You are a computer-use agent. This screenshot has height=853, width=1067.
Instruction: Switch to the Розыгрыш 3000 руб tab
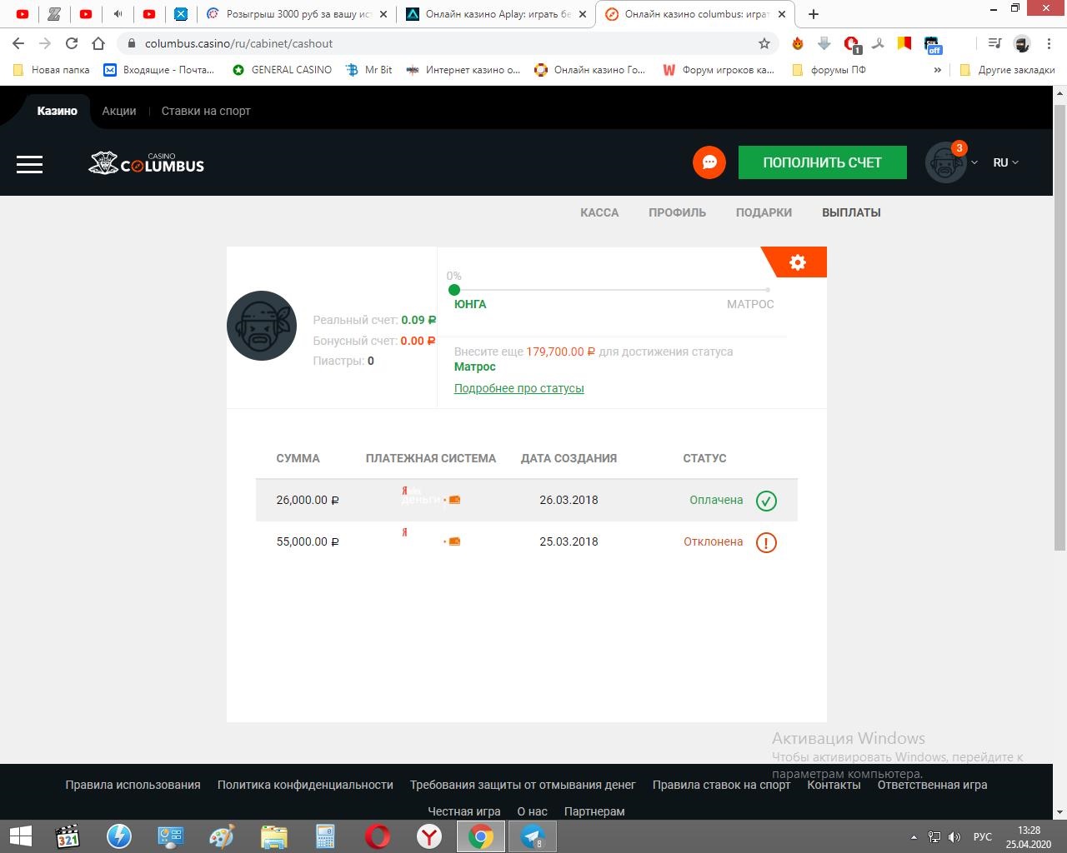(298, 14)
